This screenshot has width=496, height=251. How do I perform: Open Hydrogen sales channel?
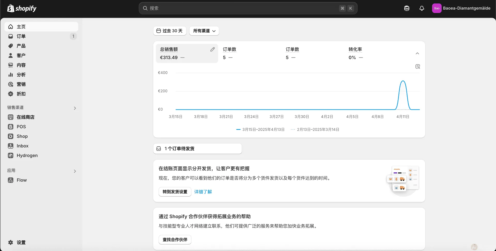point(41,155)
